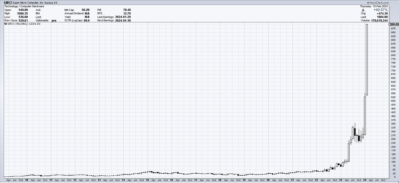Click the year 22 label on time axis
Image resolution: width=399 pixels, height=183 pixels.
click(317, 180)
